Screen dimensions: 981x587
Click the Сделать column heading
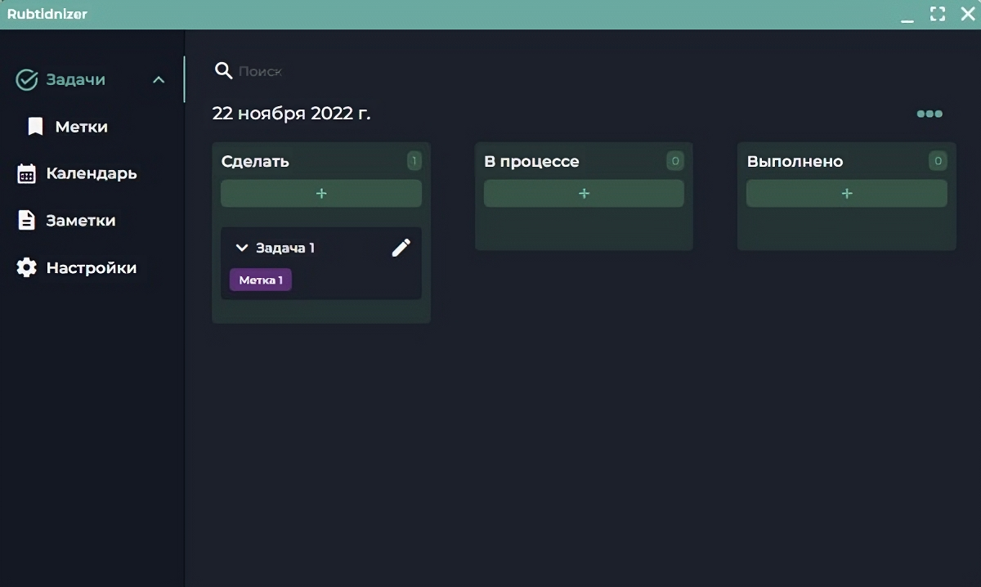(x=255, y=162)
